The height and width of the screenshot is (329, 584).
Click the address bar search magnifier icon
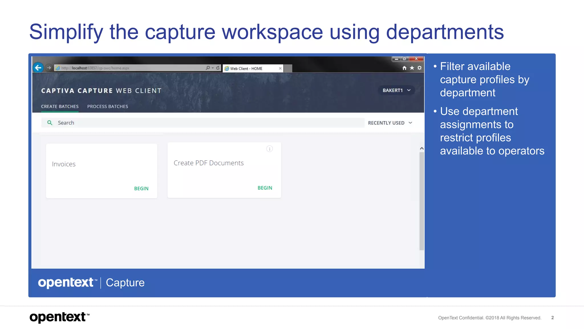[x=208, y=68]
